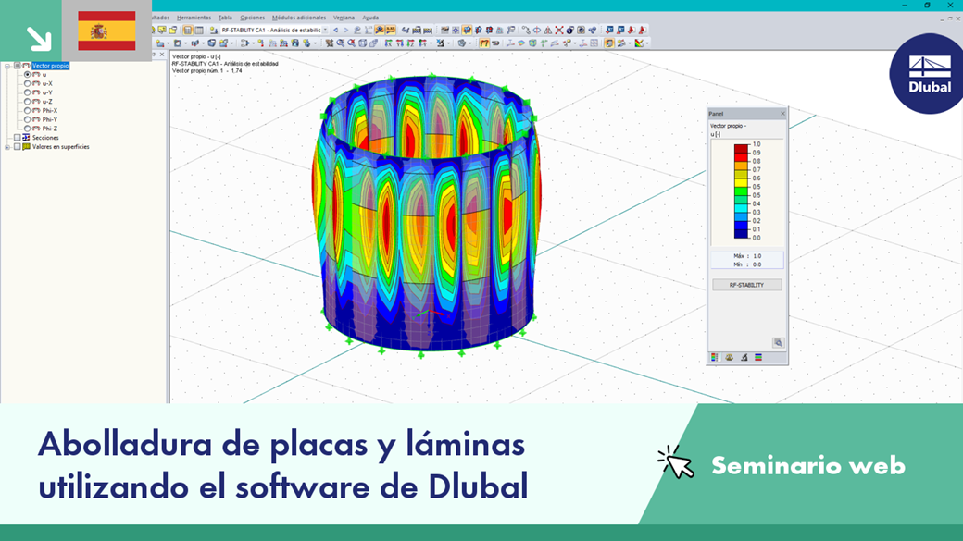This screenshot has width=963, height=541.
Task: Open the balance-scale factors tab in Panel
Action: (729, 357)
